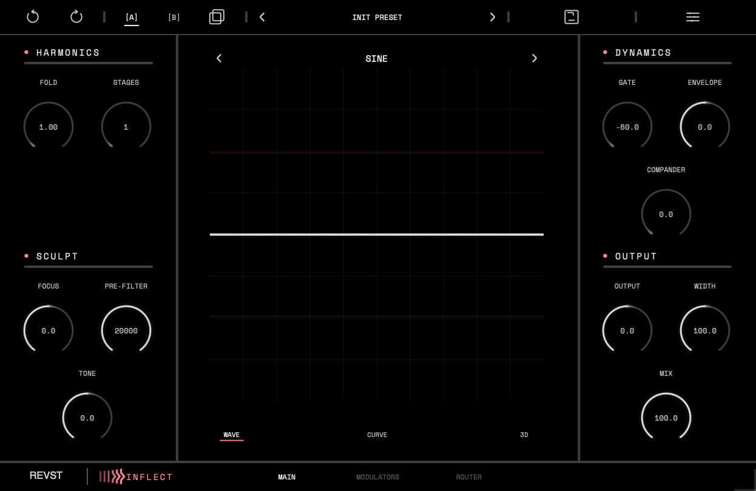Click the DYNAMICS section title
The height and width of the screenshot is (491, 756).
point(644,53)
